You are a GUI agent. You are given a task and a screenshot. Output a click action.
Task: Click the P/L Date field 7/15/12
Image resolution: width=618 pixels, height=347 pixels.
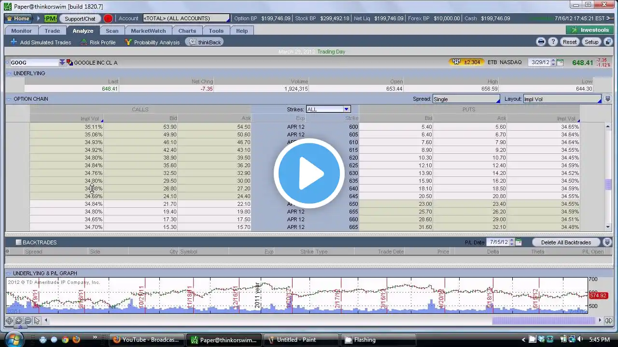coord(498,242)
